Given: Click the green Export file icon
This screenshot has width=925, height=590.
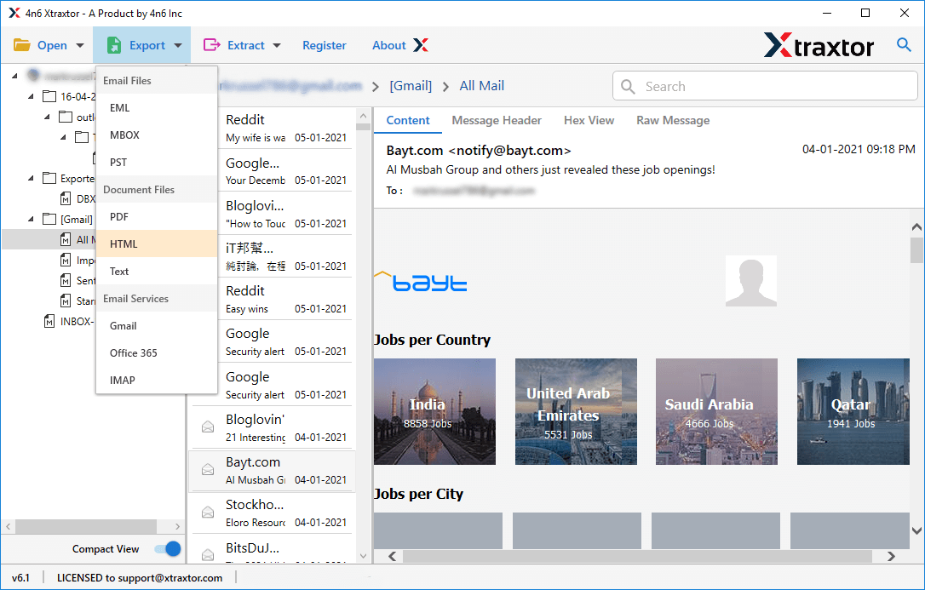Looking at the screenshot, I should (114, 45).
